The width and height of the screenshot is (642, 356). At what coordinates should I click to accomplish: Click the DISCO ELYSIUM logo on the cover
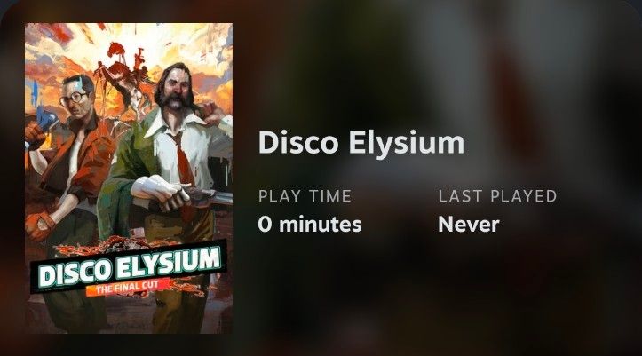pyautogui.click(x=129, y=265)
